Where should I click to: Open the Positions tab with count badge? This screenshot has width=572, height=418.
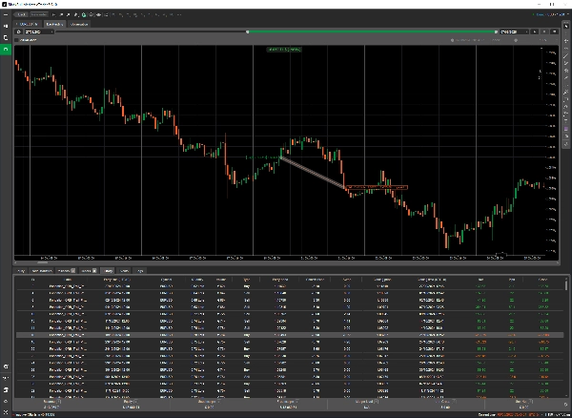[x=67, y=271]
